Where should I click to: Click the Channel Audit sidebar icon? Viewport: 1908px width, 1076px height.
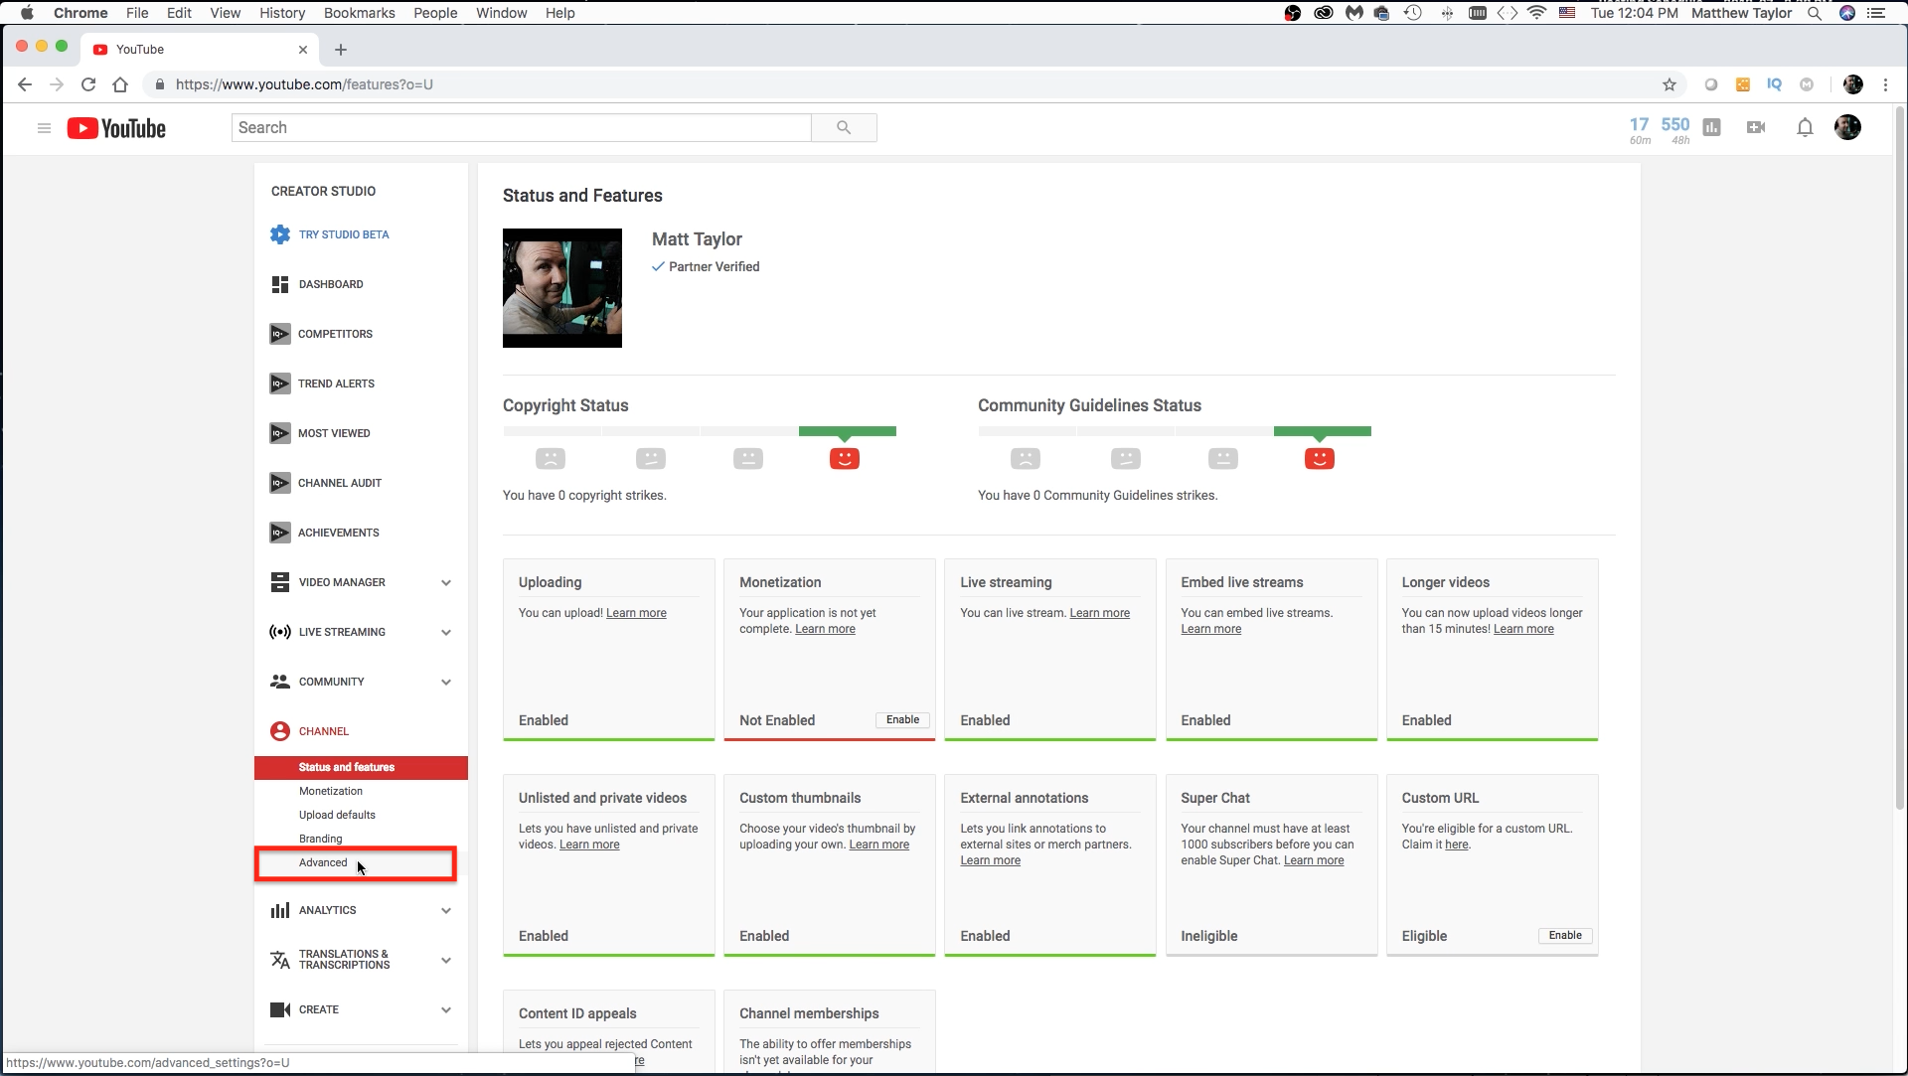pos(280,483)
